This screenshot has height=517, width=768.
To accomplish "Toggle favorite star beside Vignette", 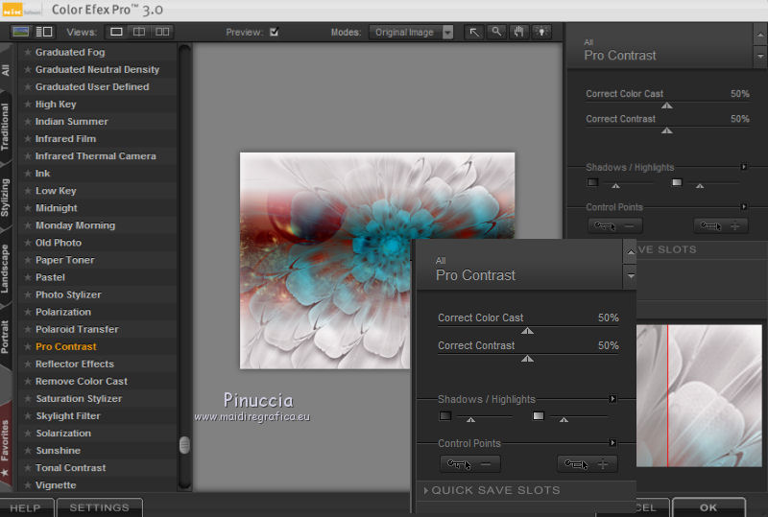I will pyautogui.click(x=28, y=485).
